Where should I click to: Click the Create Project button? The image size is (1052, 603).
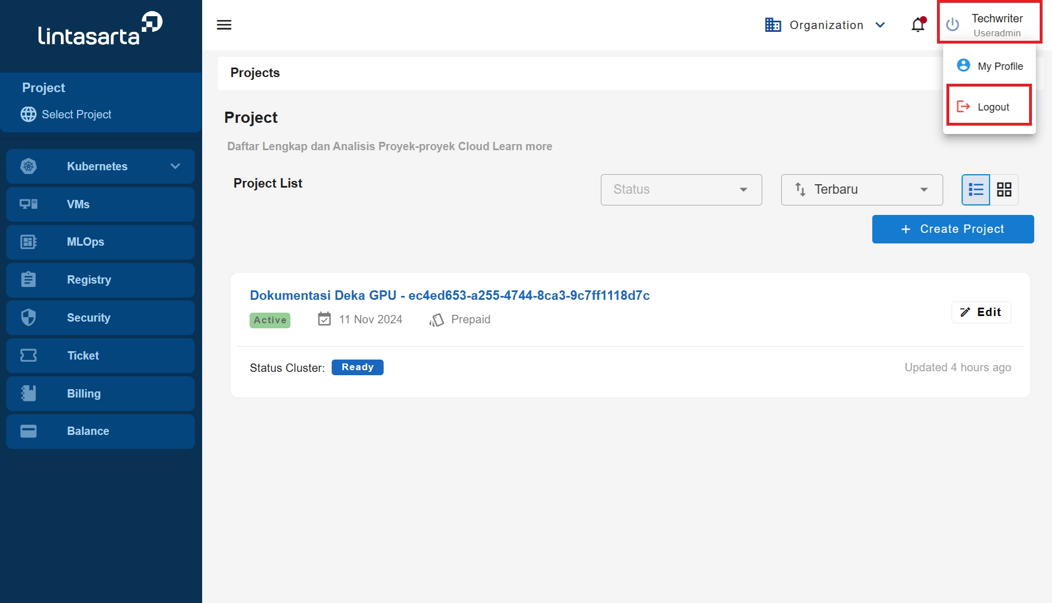pos(953,229)
